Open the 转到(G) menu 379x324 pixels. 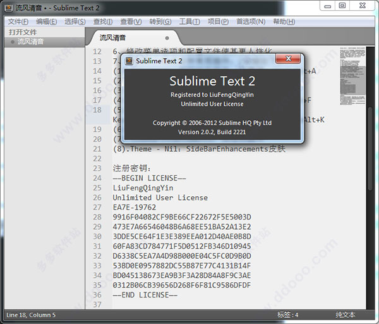160,22
